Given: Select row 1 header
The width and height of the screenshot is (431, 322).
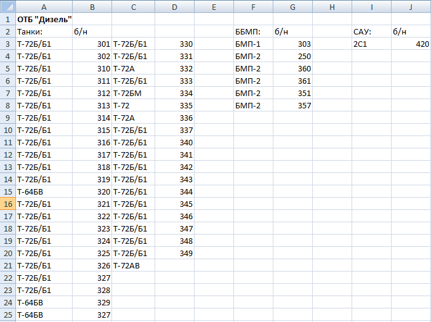Looking at the screenshot, I should coord(7,19).
